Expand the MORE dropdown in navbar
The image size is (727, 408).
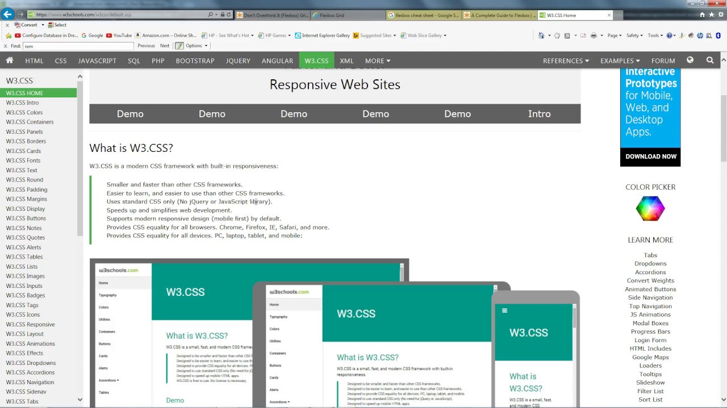pos(378,61)
